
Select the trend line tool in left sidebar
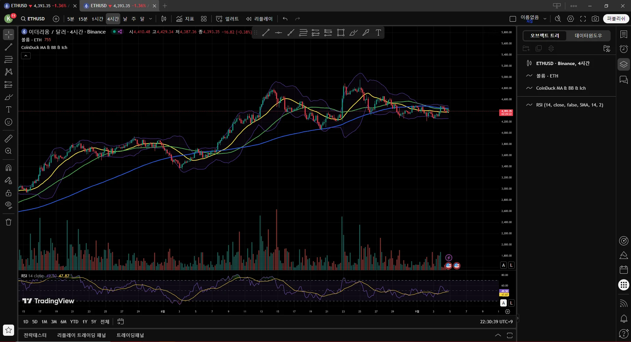pyautogui.click(x=9, y=47)
